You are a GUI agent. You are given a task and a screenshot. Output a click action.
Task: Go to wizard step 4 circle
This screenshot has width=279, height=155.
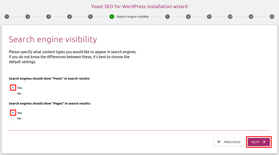(69, 17)
